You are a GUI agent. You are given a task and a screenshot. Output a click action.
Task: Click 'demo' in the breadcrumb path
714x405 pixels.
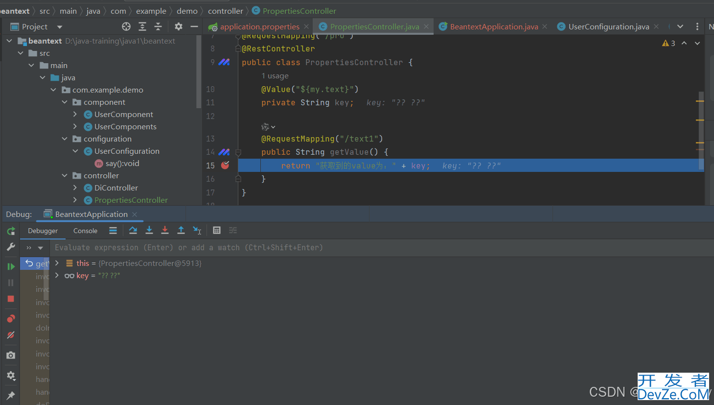point(187,11)
